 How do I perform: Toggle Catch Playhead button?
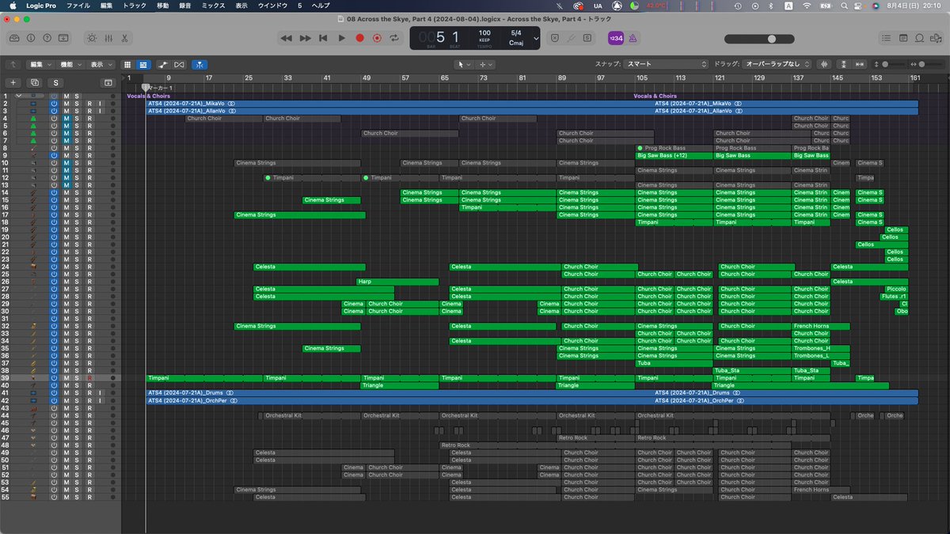click(200, 64)
